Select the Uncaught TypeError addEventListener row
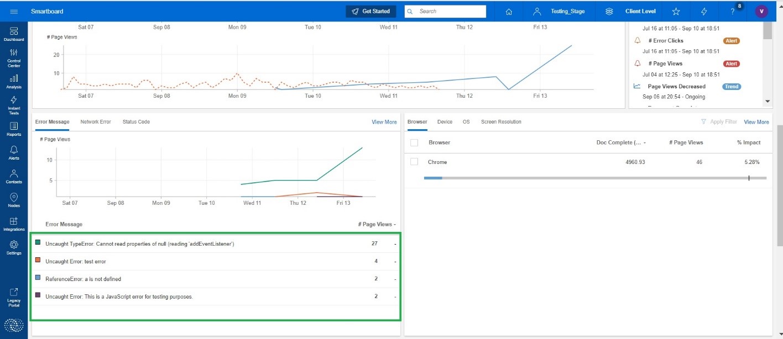 [216, 243]
